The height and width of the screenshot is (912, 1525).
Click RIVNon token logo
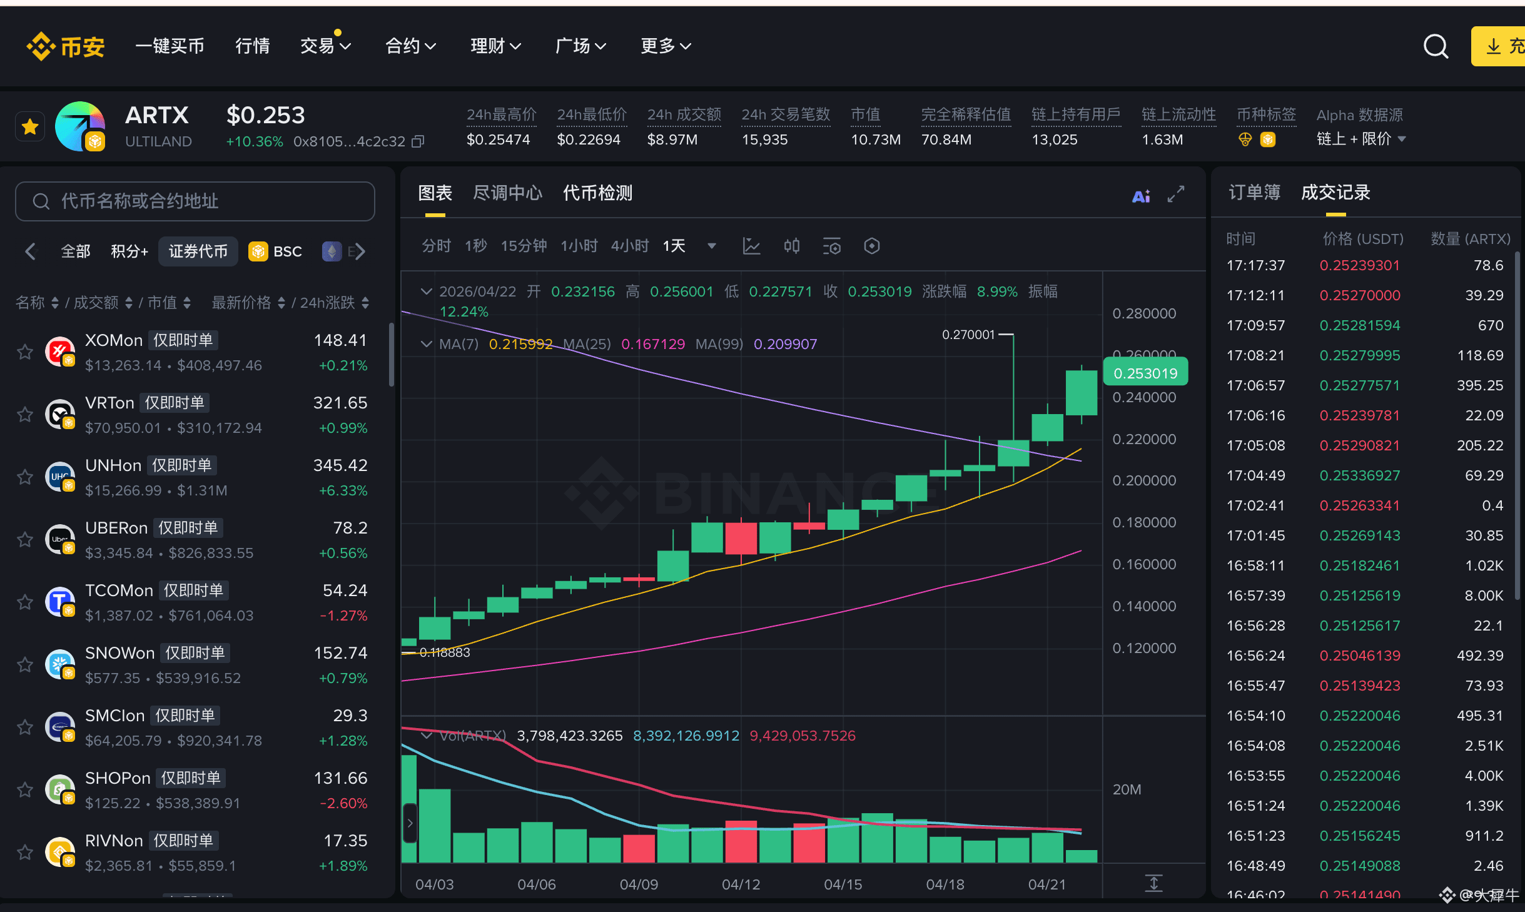click(60, 853)
